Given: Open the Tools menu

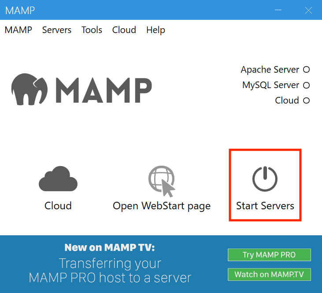Looking at the screenshot, I should [x=92, y=30].
